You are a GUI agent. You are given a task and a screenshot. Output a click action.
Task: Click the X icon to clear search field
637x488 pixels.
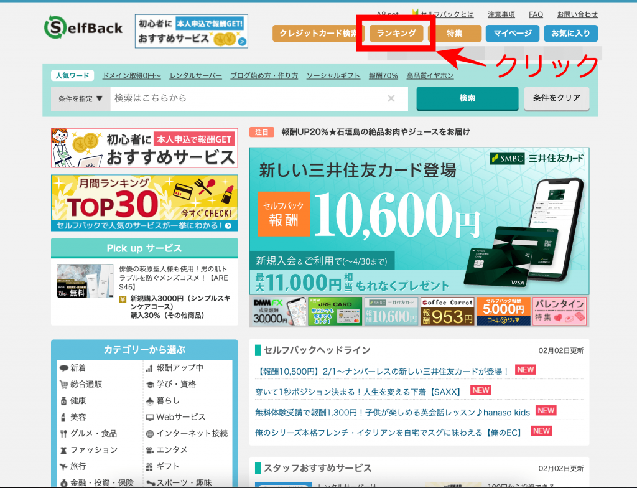(x=391, y=98)
